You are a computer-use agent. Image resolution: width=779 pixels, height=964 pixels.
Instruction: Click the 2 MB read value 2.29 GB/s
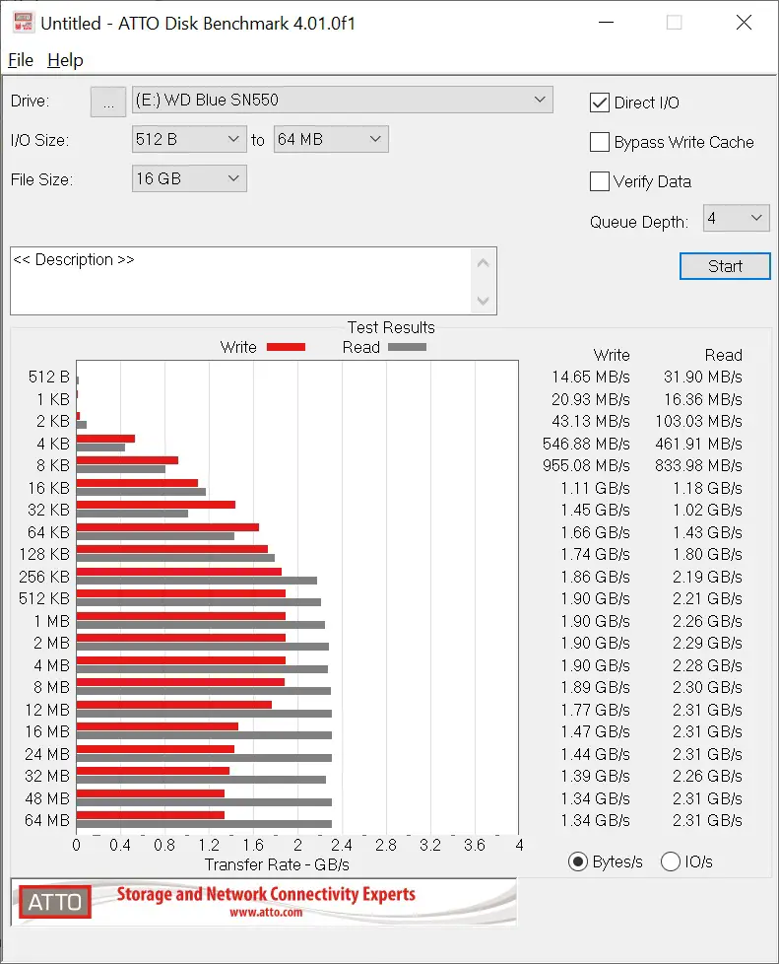pyautogui.click(x=707, y=643)
